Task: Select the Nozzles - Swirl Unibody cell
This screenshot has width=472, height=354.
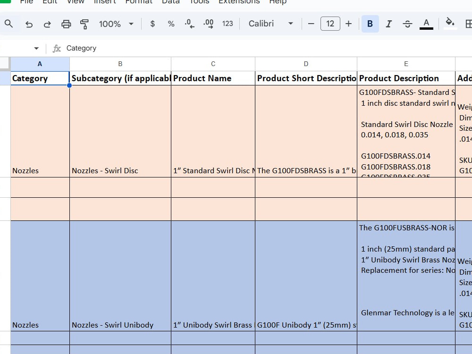Action: click(x=120, y=276)
